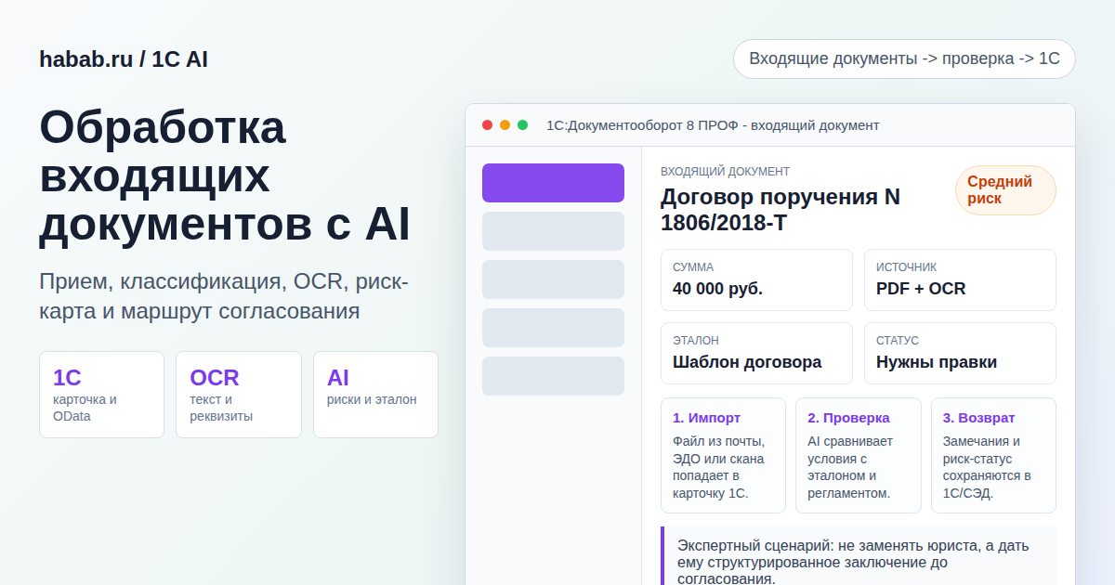The height and width of the screenshot is (585, 1115).
Task: Click the 'Входящие документы -> проверка -> 1С' pill
Action: point(904,58)
